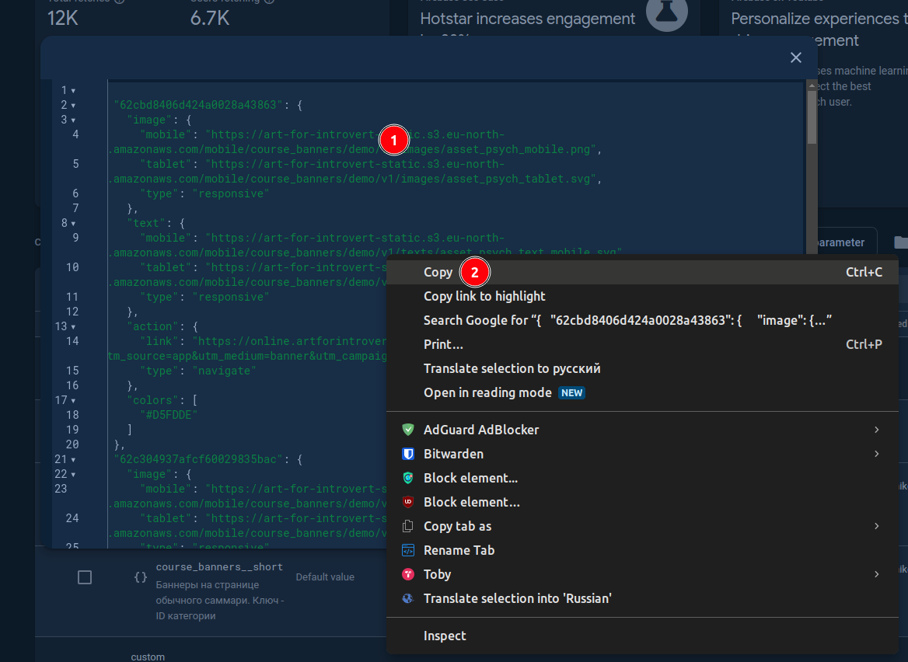Click the AdGuard AdBlocker shield icon
This screenshot has height=662, width=908.
(407, 430)
